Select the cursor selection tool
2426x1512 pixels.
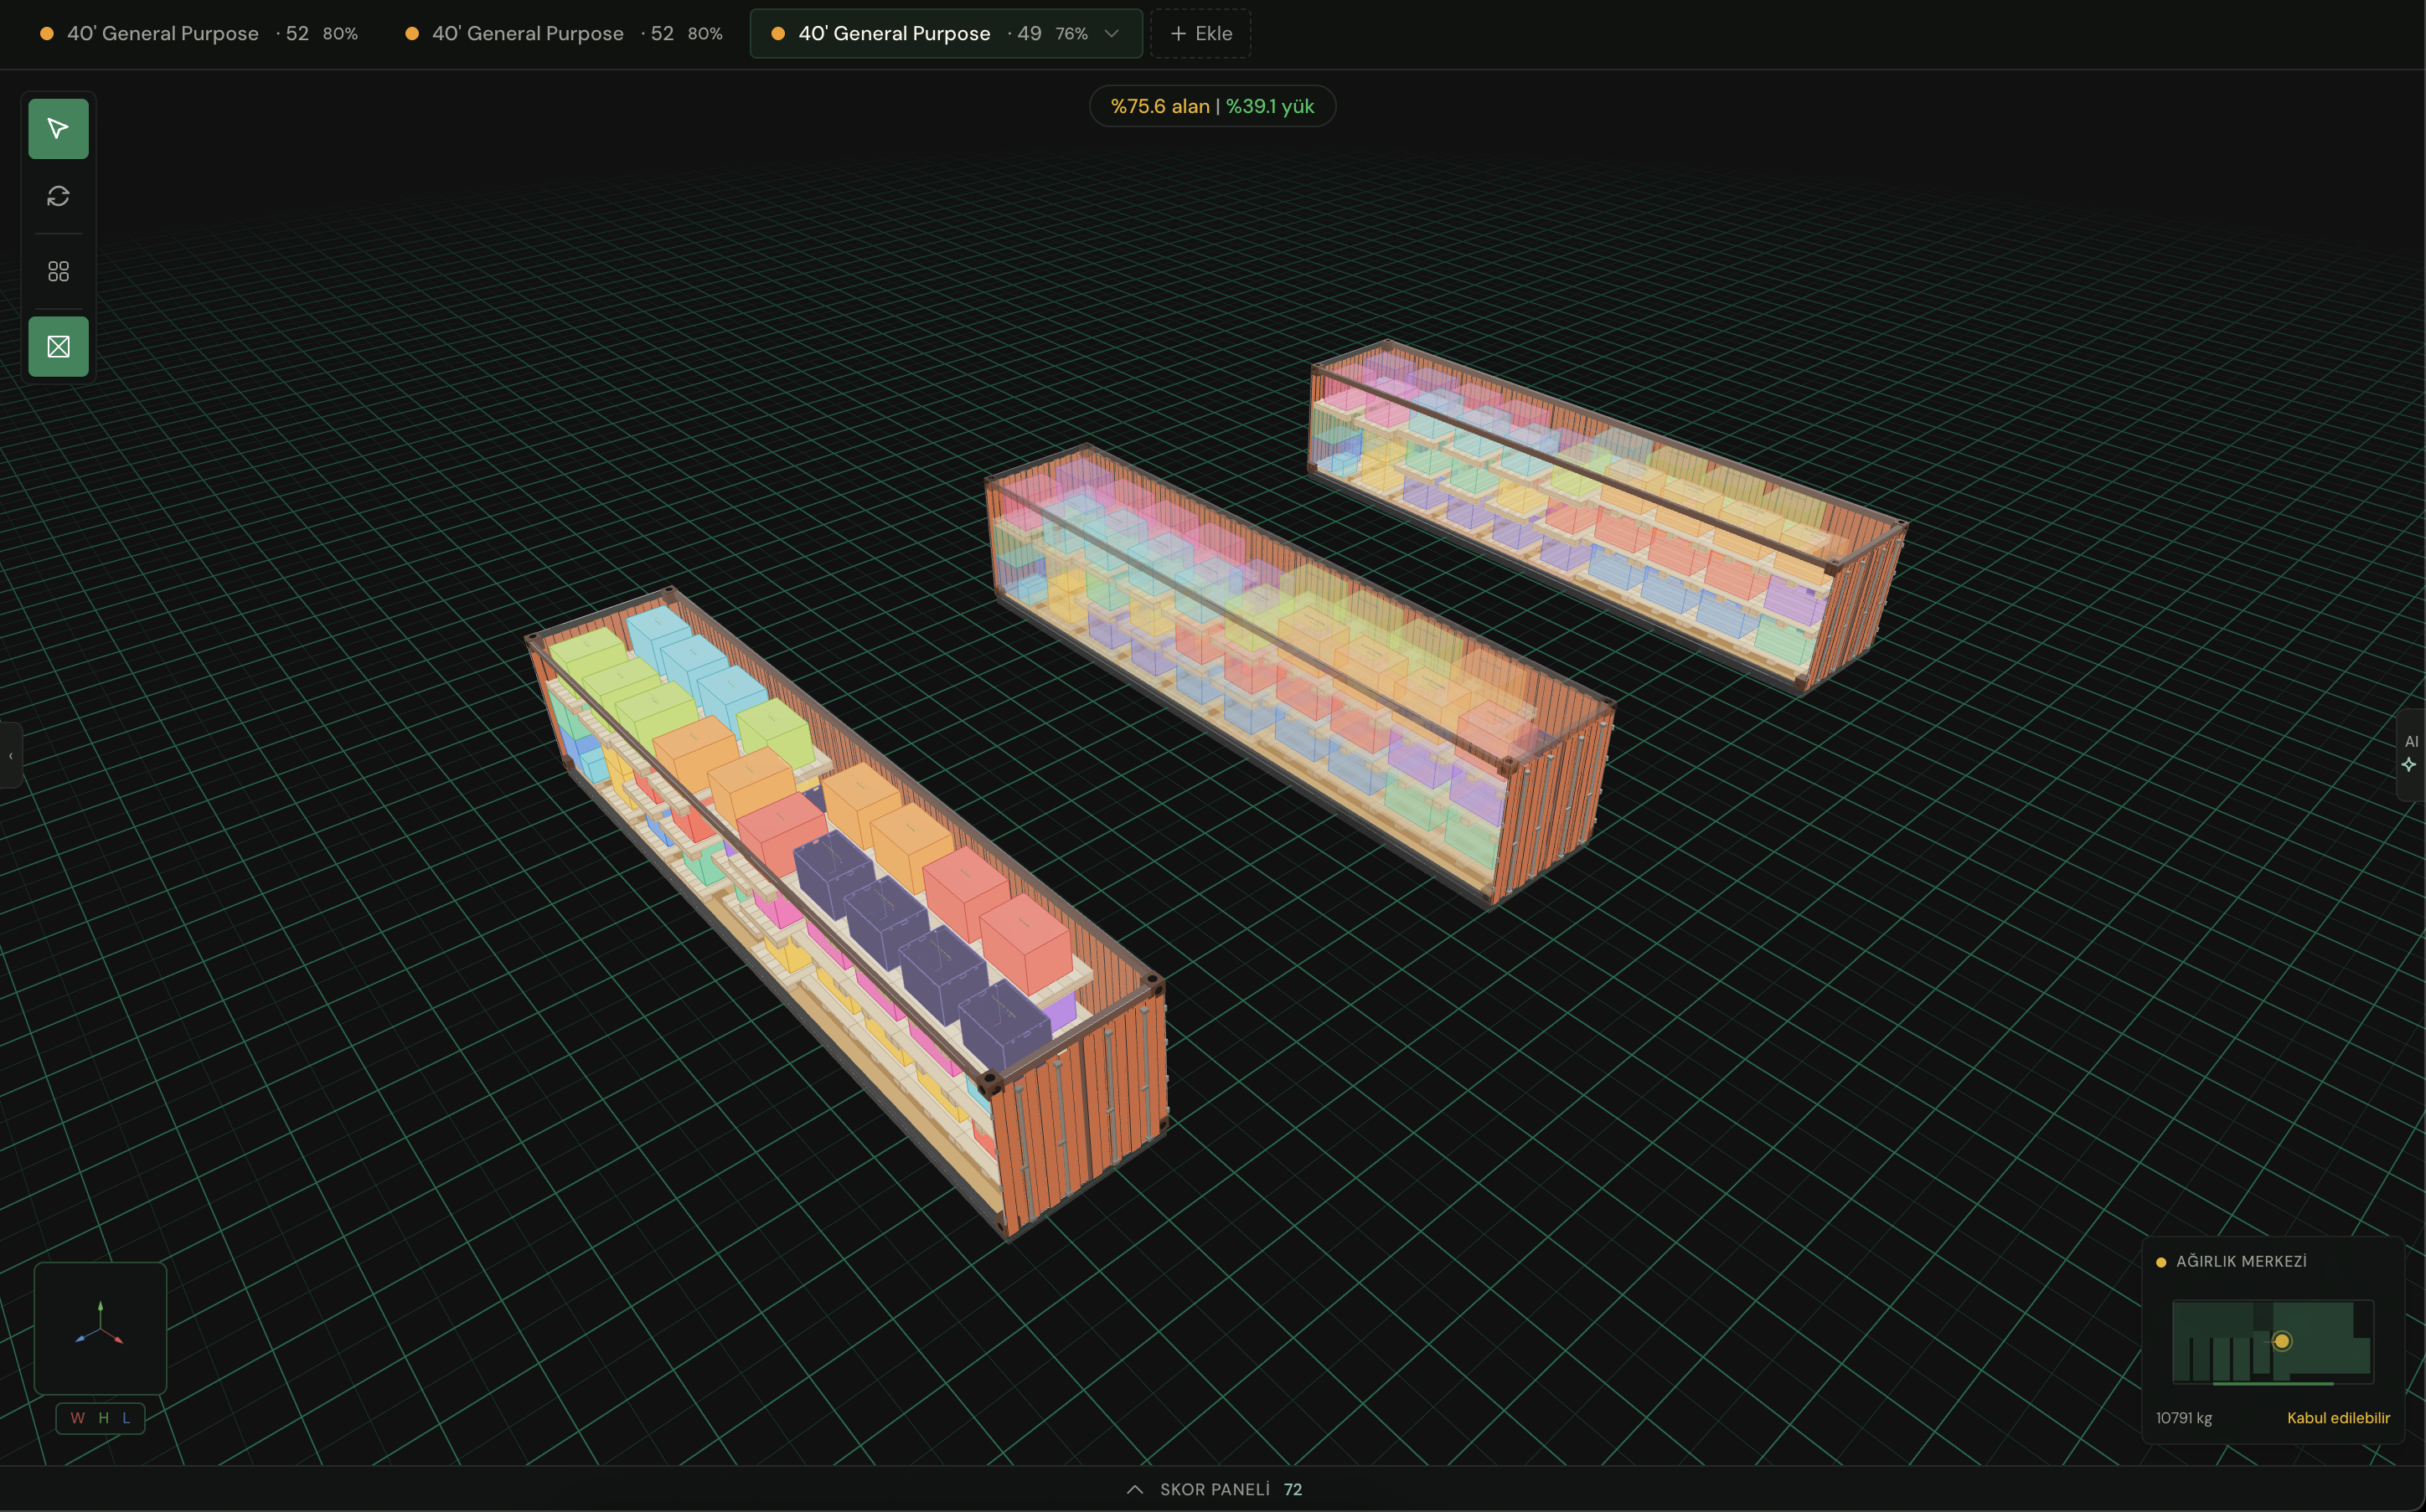(58, 129)
